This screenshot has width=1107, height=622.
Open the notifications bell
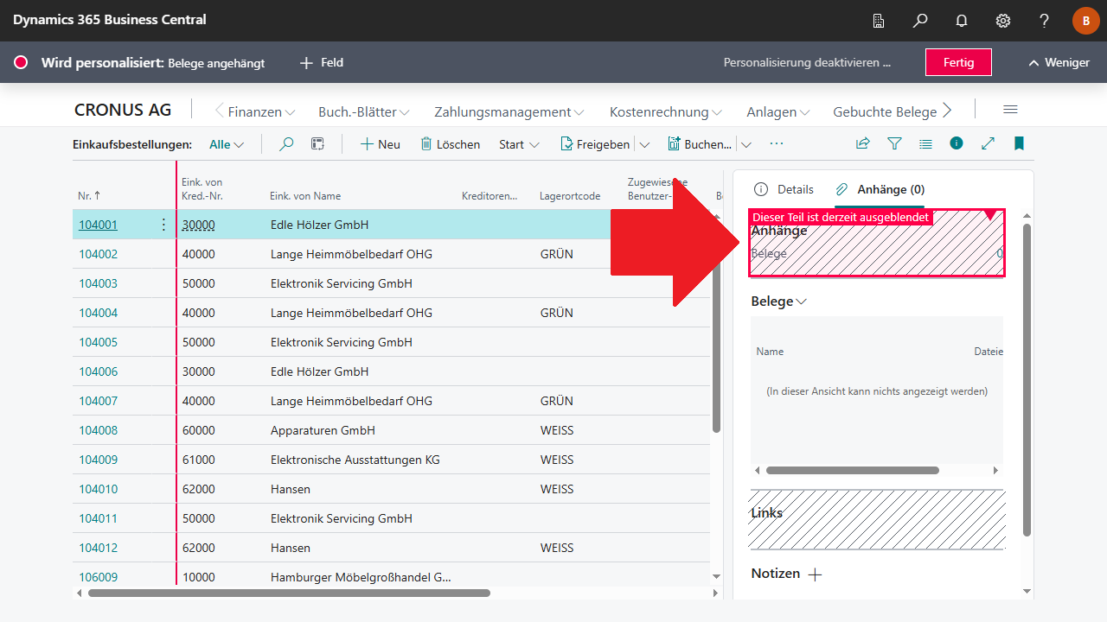(x=962, y=21)
